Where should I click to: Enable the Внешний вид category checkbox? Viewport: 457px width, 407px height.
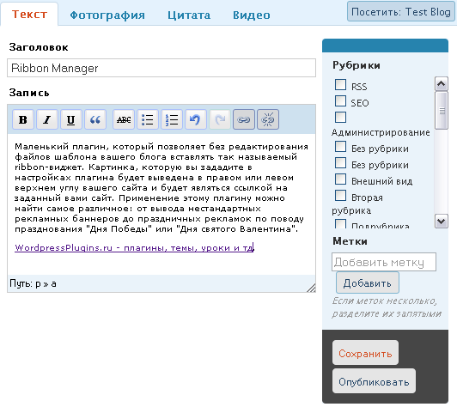(x=340, y=179)
